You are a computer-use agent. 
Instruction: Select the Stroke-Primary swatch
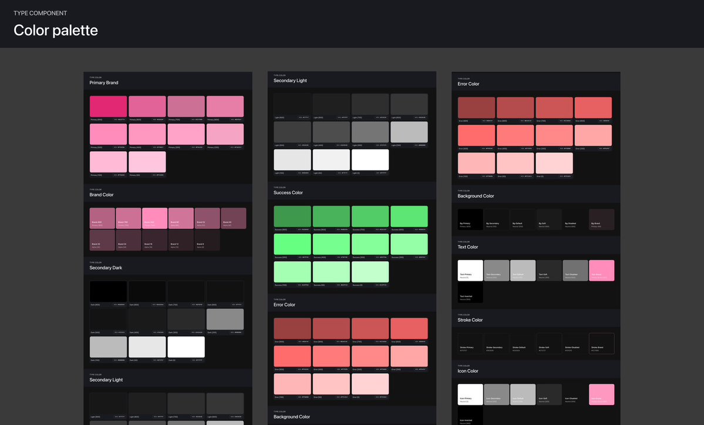(470, 344)
